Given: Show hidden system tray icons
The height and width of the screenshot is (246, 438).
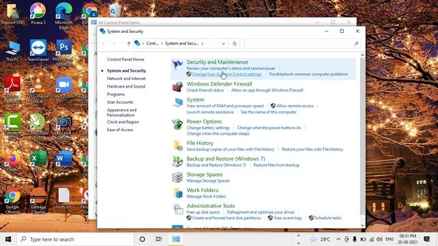Looking at the screenshot, I should [338, 239].
